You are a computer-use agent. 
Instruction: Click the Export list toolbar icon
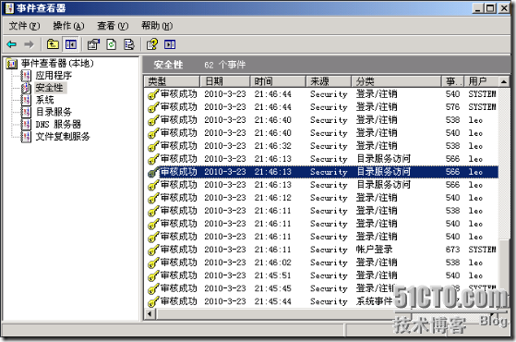[x=129, y=44]
